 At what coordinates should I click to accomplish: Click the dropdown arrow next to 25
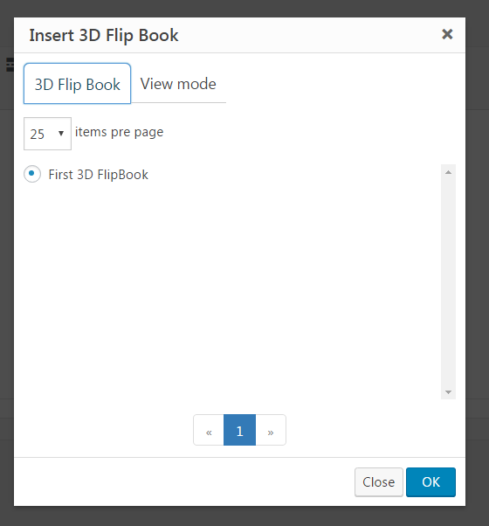(61, 134)
